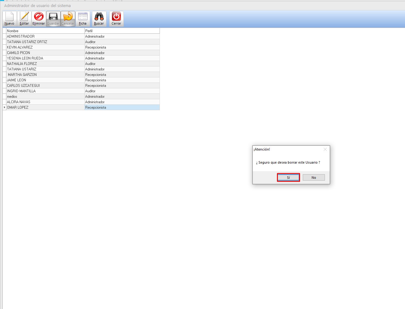Click the Guardar floppy disk icon
405x309 pixels.
click(x=53, y=17)
